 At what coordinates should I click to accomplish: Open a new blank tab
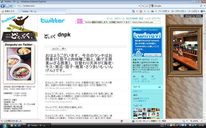[68, 12]
